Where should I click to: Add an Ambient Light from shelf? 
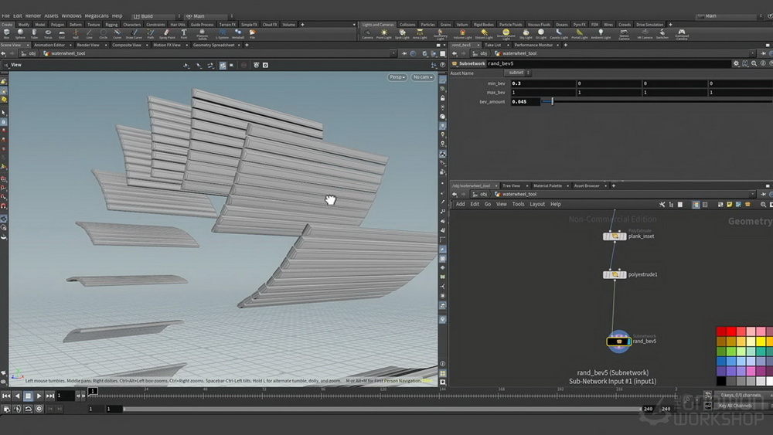point(601,34)
